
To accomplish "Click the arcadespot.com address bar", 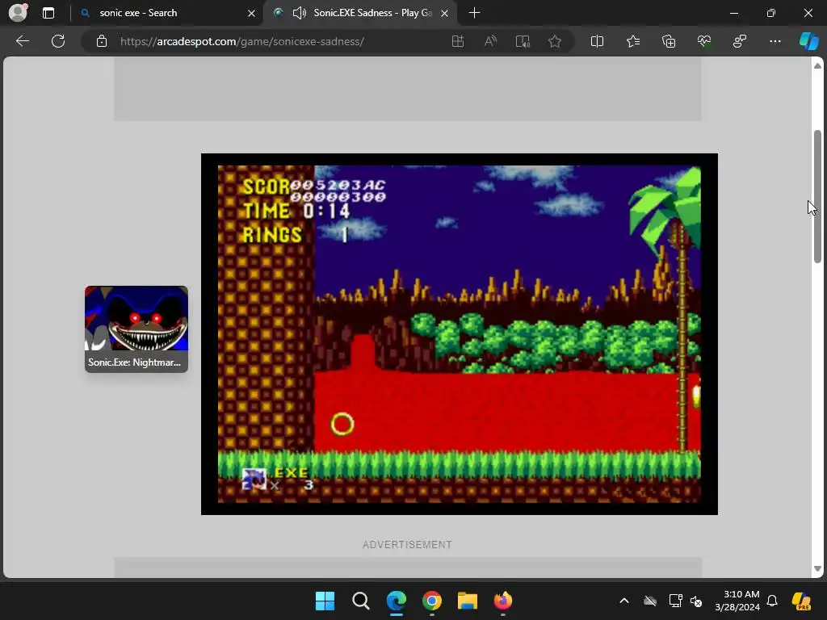I will pos(241,41).
